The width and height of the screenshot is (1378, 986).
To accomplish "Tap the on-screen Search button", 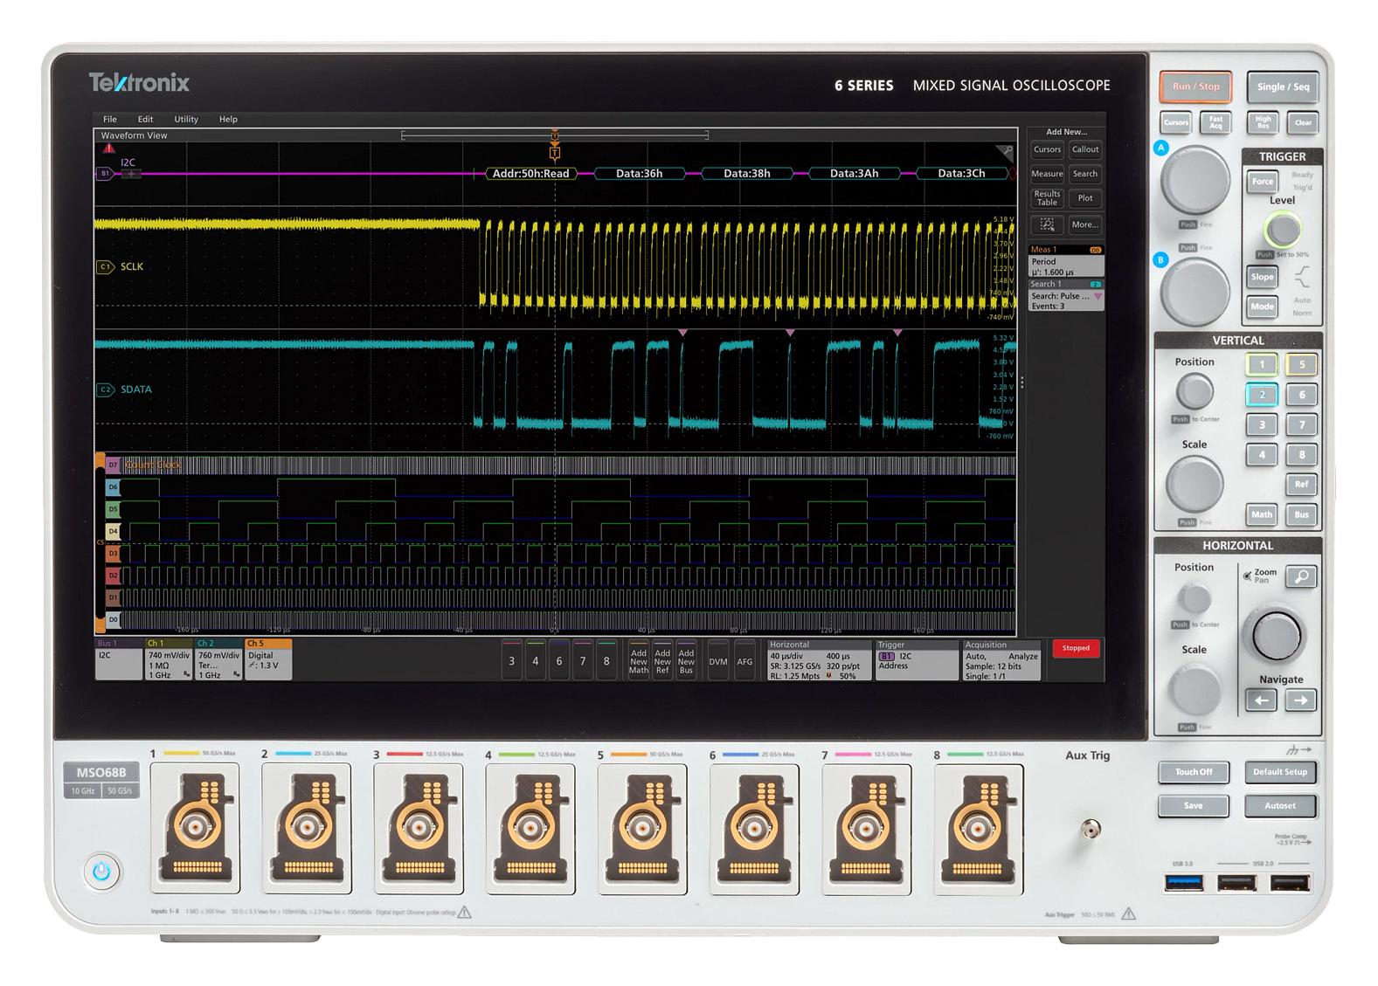I will 1084,174.
